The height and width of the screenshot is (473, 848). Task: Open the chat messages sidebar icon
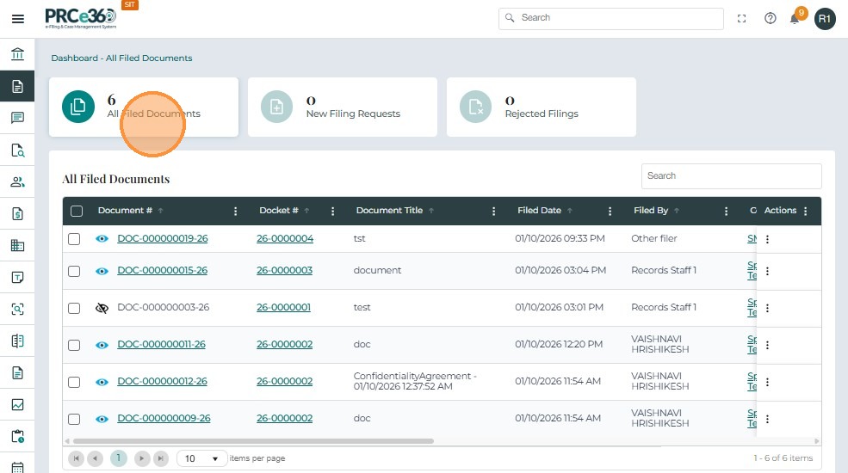tap(17, 118)
